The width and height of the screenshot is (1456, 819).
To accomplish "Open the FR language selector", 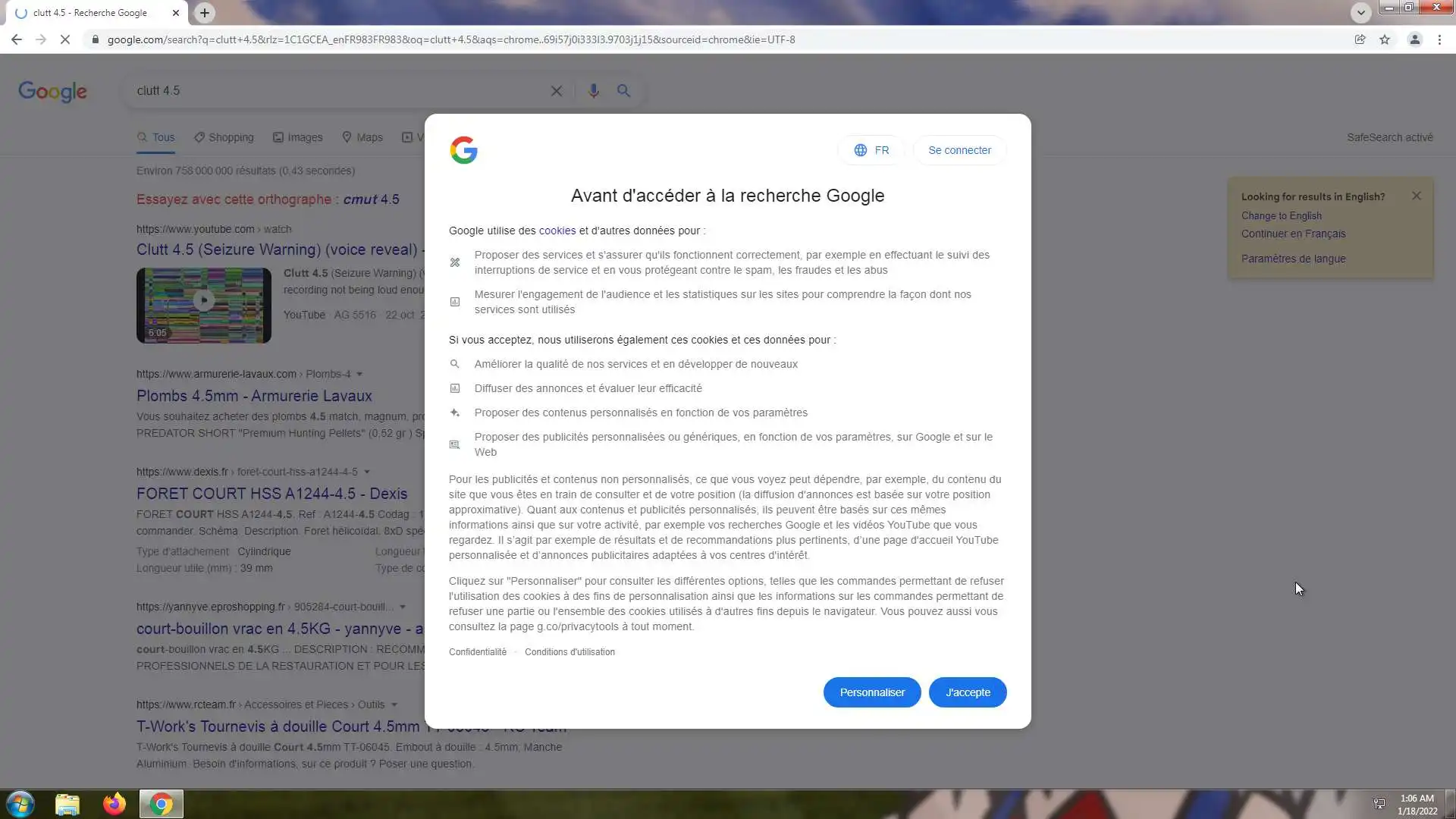I will 871,150.
